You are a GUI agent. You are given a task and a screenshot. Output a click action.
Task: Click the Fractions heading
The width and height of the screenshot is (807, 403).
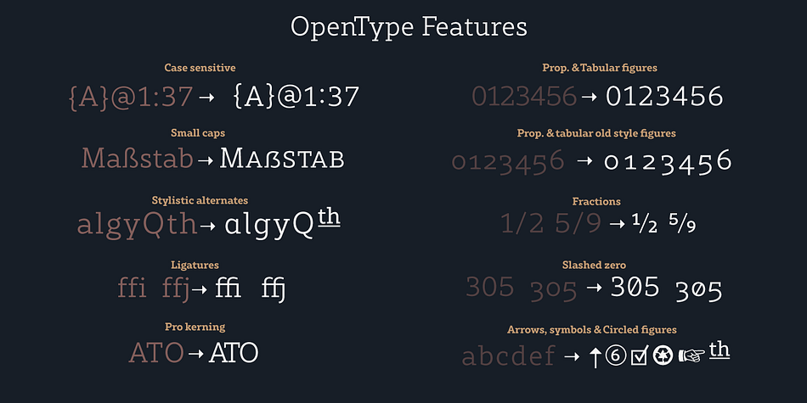596,202
